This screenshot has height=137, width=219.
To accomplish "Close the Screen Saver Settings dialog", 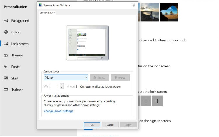I will point(134,5).
